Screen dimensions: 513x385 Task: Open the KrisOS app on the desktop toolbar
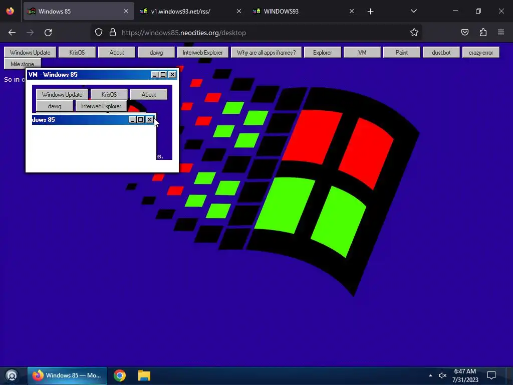click(x=77, y=52)
